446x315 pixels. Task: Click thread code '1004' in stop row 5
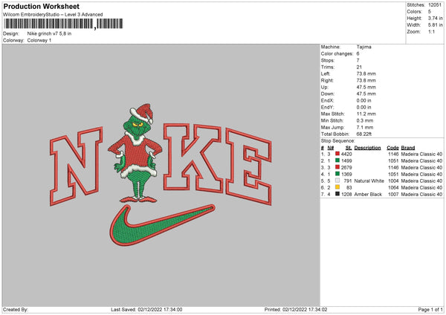(393, 181)
